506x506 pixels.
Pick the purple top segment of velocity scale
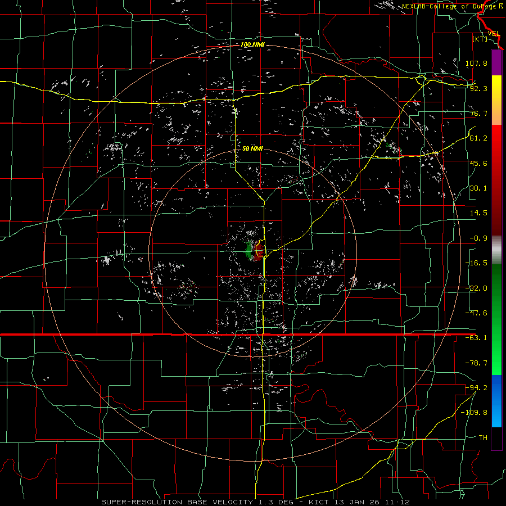[496, 62]
